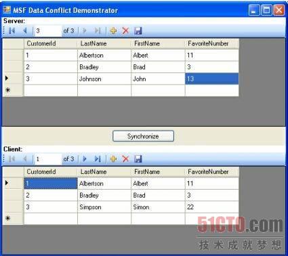Delete current Server record with red X

tap(125, 30)
